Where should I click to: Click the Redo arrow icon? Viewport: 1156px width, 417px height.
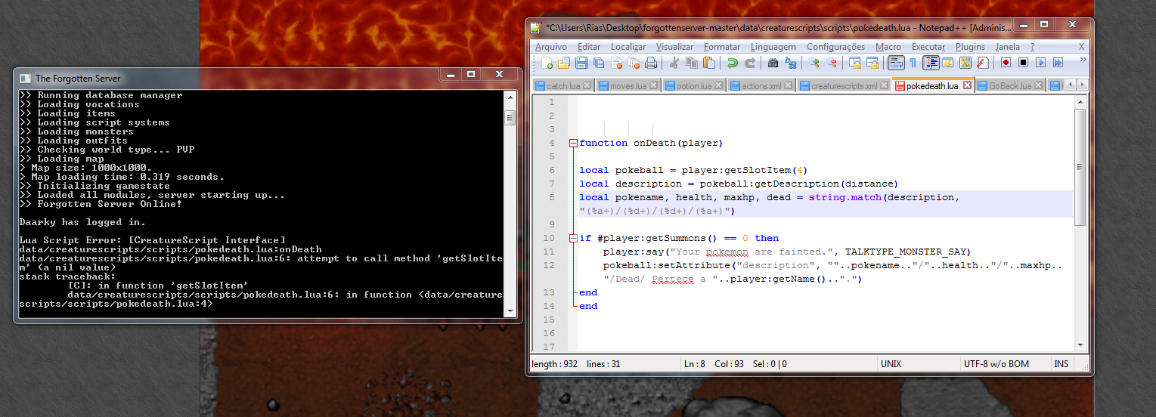tap(750, 63)
